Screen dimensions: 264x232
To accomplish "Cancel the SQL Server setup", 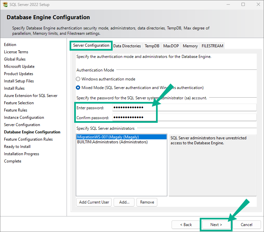I will pos(246,225).
